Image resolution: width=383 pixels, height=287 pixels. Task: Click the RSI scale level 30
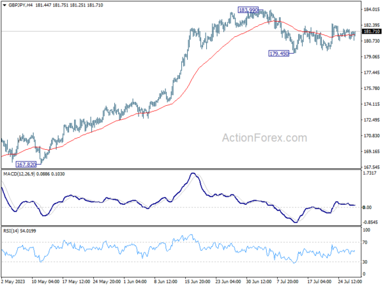(365, 262)
